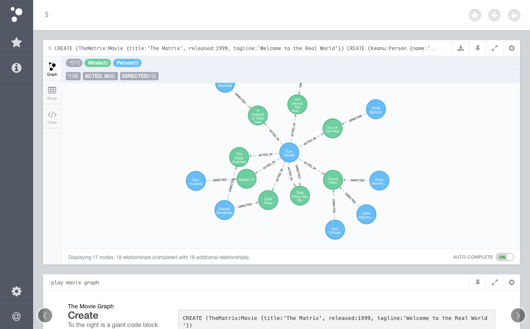Click the Tom Hanks node in graph
This screenshot has height=329, width=530.
pos(289,153)
